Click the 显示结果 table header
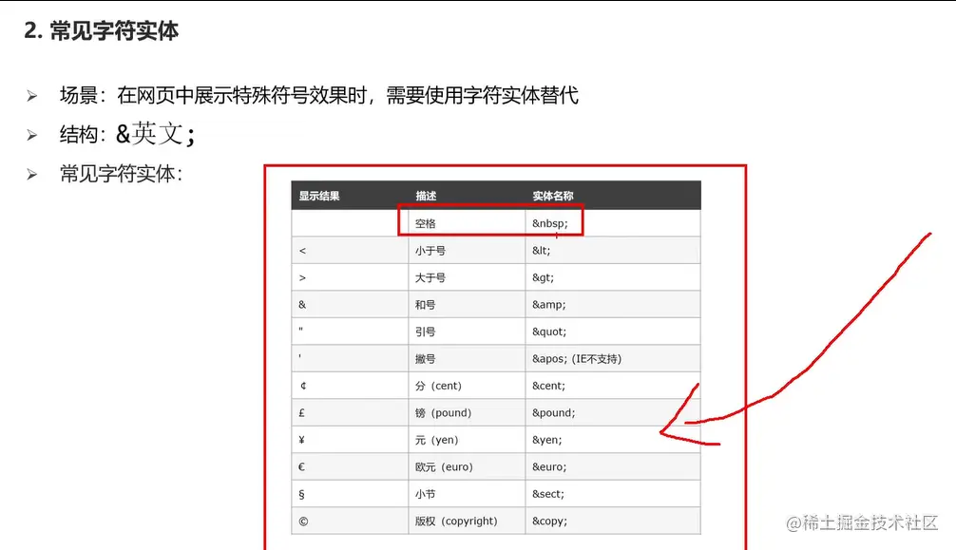Screen dimensions: 956x550 (318, 195)
